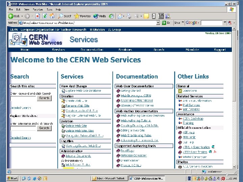Image resolution: width=243 pixels, height=182 pixels.
Task: Open the File menu
Action: click(11, 9)
